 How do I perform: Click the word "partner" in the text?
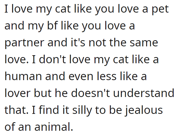coord(24,43)
